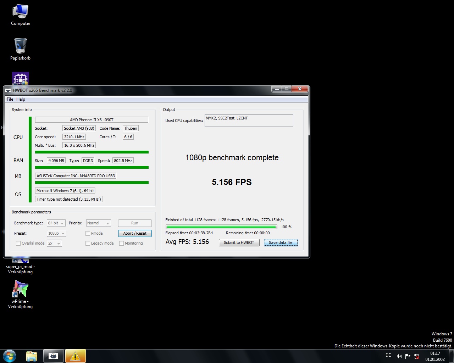Viewport: 454px width, 363px height.
Task: Click the Socket AM3 (938) value
Action: (79, 128)
